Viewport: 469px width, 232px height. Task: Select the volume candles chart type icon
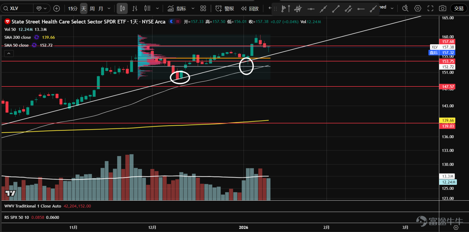(x=147, y=9)
